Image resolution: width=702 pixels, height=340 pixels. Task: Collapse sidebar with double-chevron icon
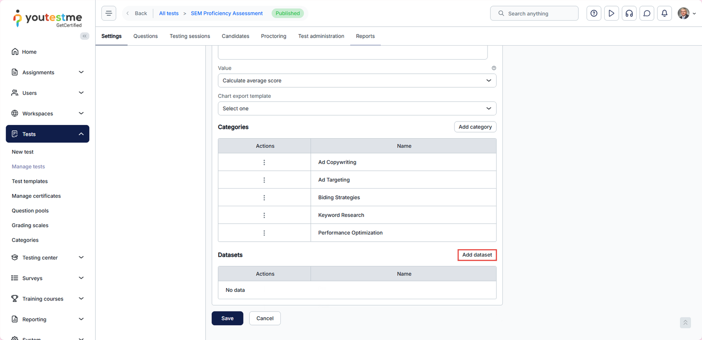pyautogui.click(x=85, y=36)
